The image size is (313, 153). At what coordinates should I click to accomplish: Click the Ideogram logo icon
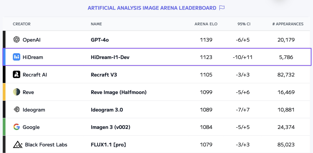[17, 110]
